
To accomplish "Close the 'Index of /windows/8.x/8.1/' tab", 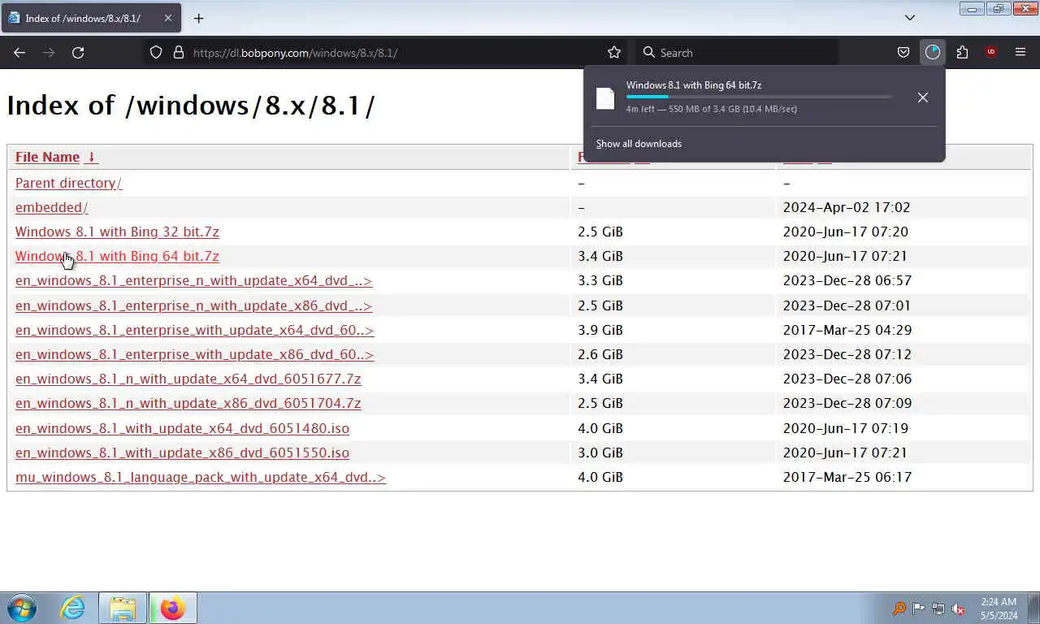I will tap(168, 18).
